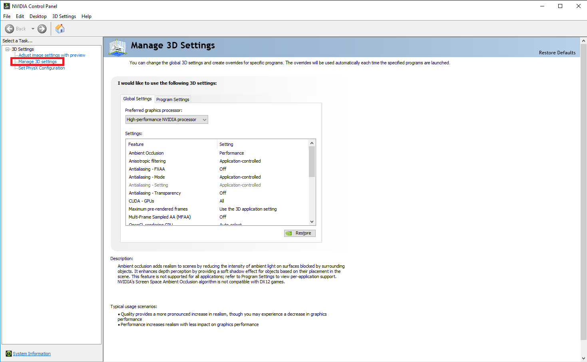The height and width of the screenshot is (362, 587).
Task: Select the Maximum pre-rendered frames row
Action: pyautogui.click(x=218, y=209)
